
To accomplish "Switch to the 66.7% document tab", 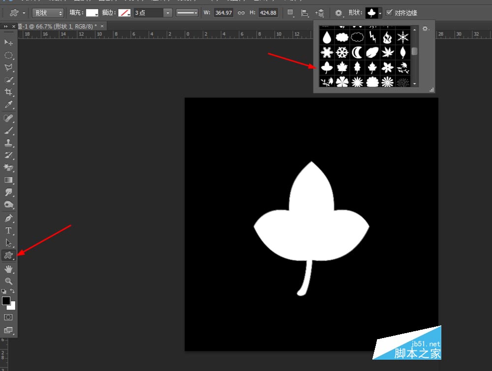I will click(x=58, y=27).
